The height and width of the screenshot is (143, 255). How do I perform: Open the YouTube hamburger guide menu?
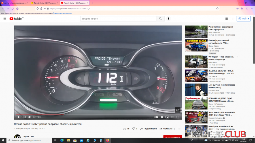(5, 19)
